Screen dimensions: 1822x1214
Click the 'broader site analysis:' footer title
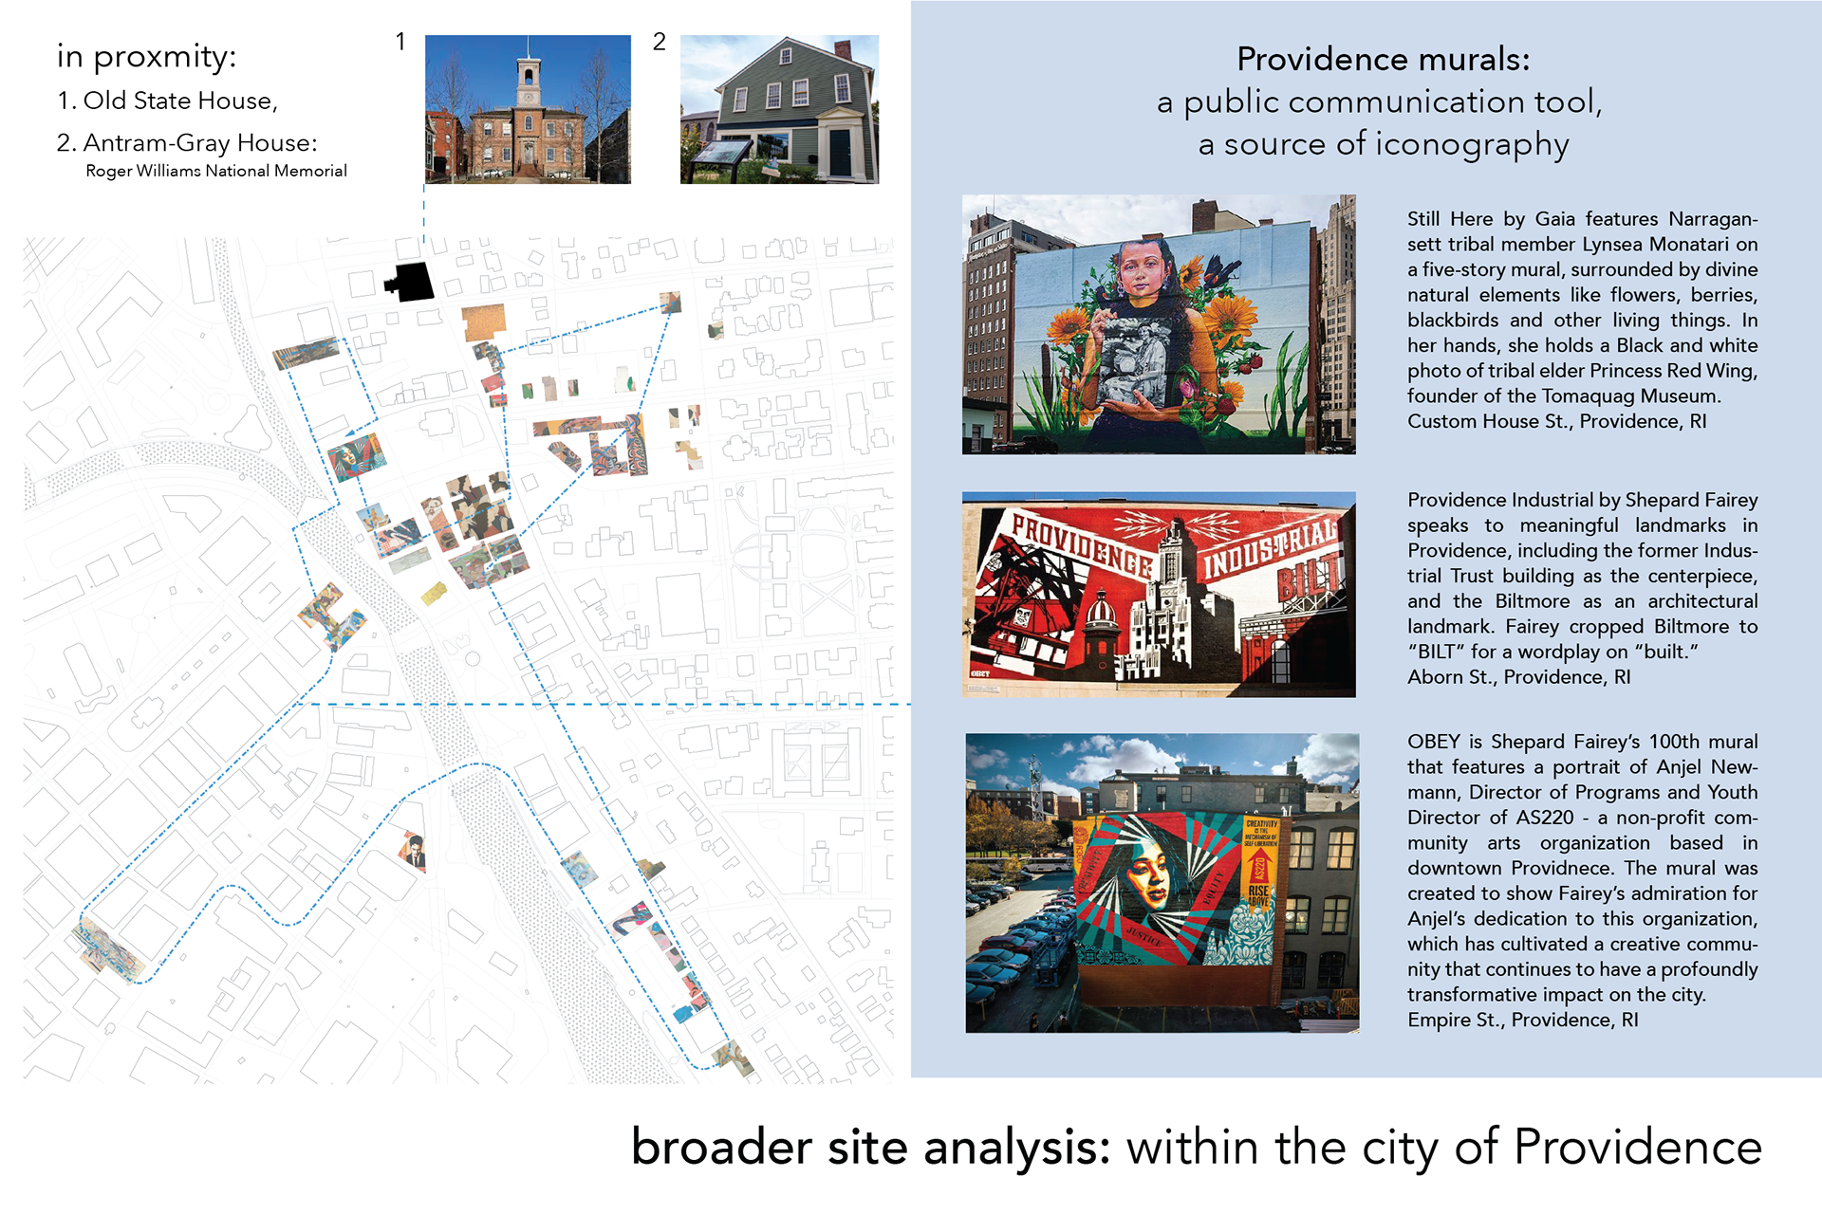(871, 1147)
